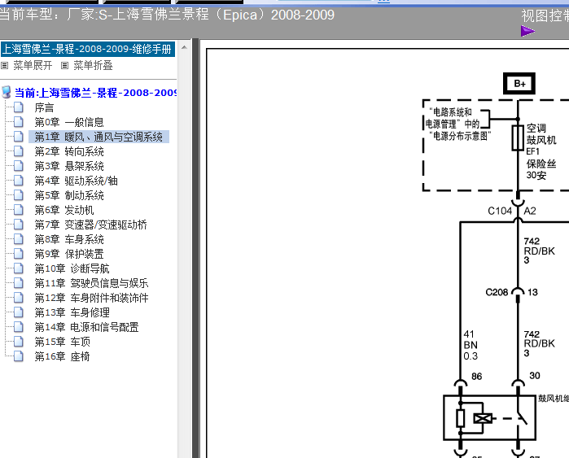Click the EF1 fuse label in the diagram

532,151
